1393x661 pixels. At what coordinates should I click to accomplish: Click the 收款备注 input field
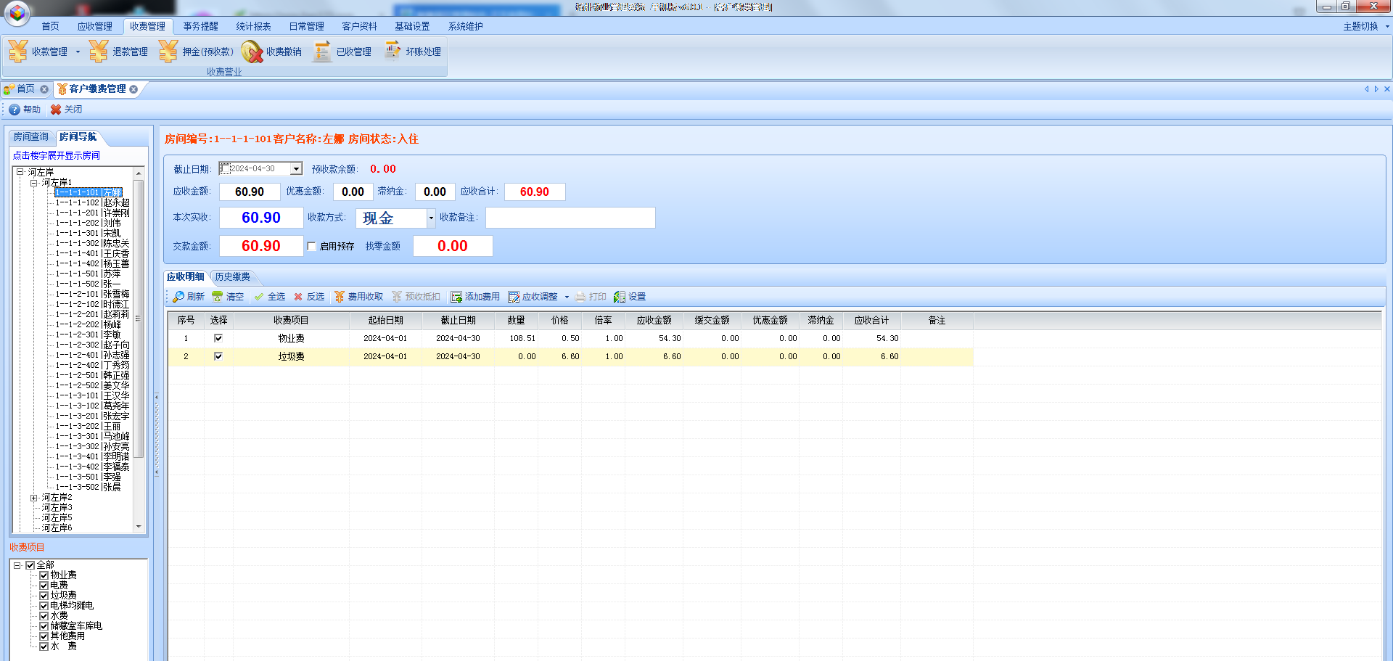coord(570,218)
